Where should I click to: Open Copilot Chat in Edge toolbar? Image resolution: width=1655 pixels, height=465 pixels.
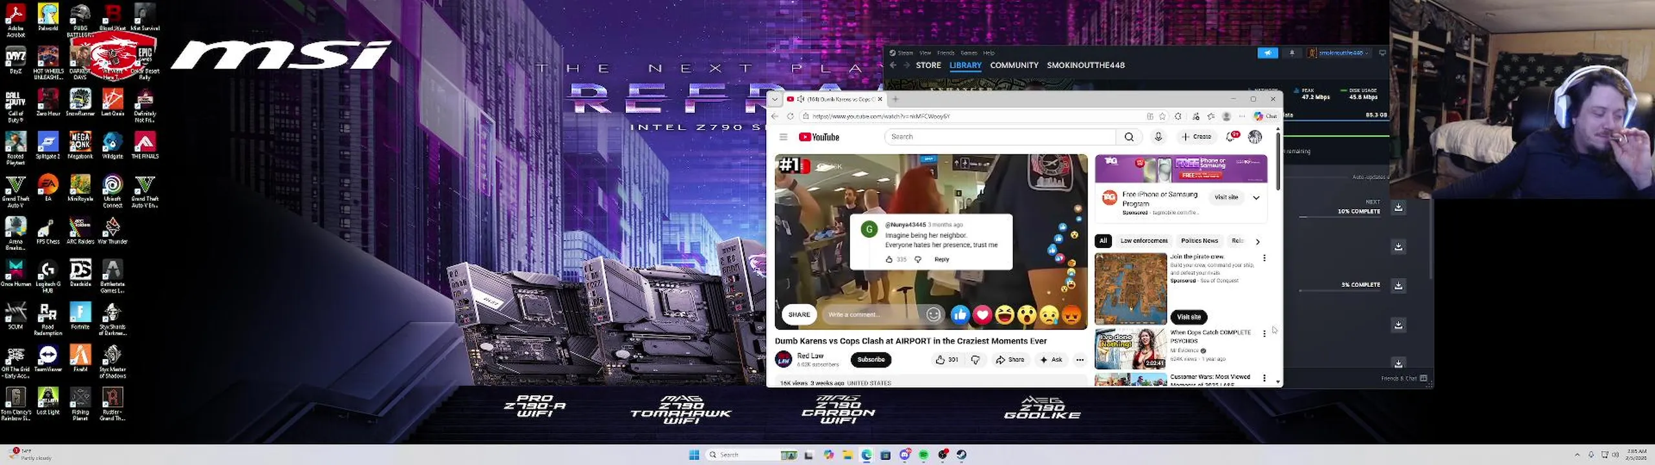pos(1265,116)
